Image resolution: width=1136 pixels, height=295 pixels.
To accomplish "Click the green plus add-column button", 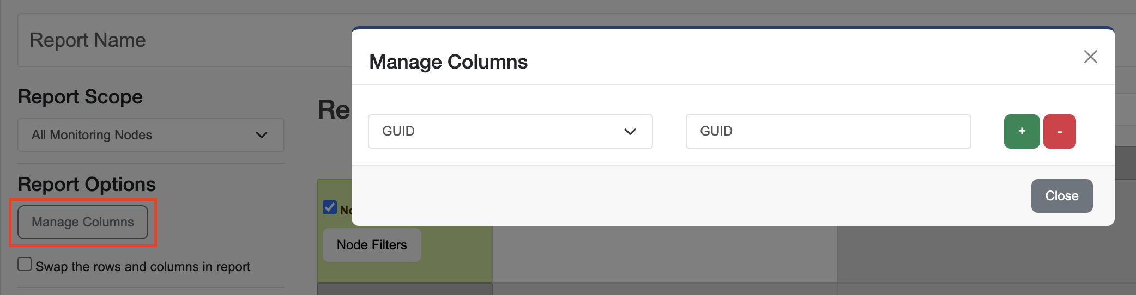I will (x=1022, y=131).
